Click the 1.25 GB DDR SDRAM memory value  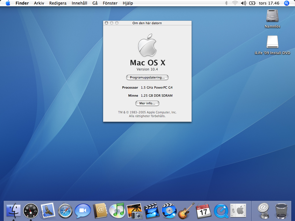tap(157, 96)
